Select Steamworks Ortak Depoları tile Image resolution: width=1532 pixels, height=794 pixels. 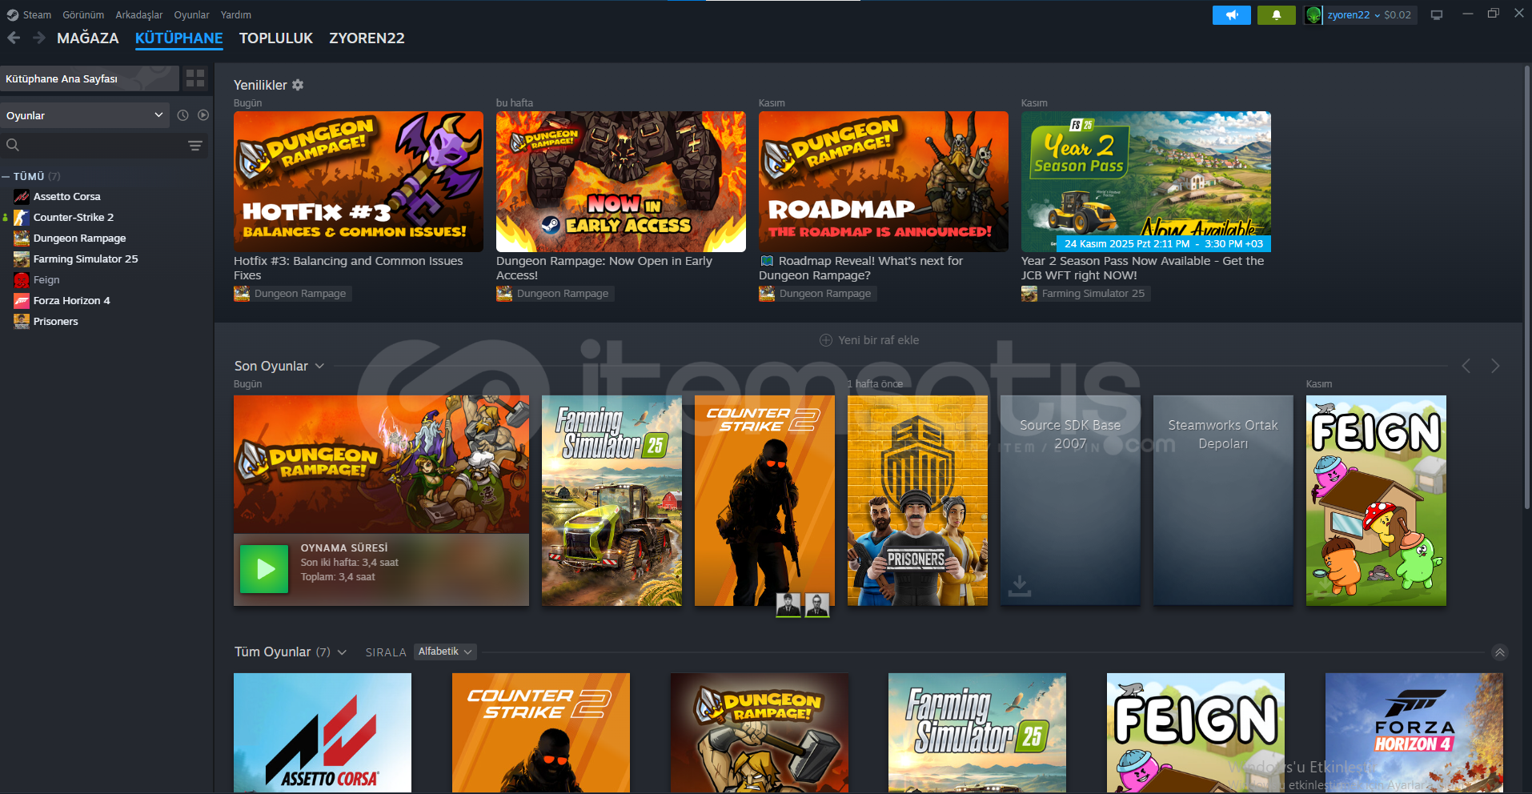coord(1223,500)
